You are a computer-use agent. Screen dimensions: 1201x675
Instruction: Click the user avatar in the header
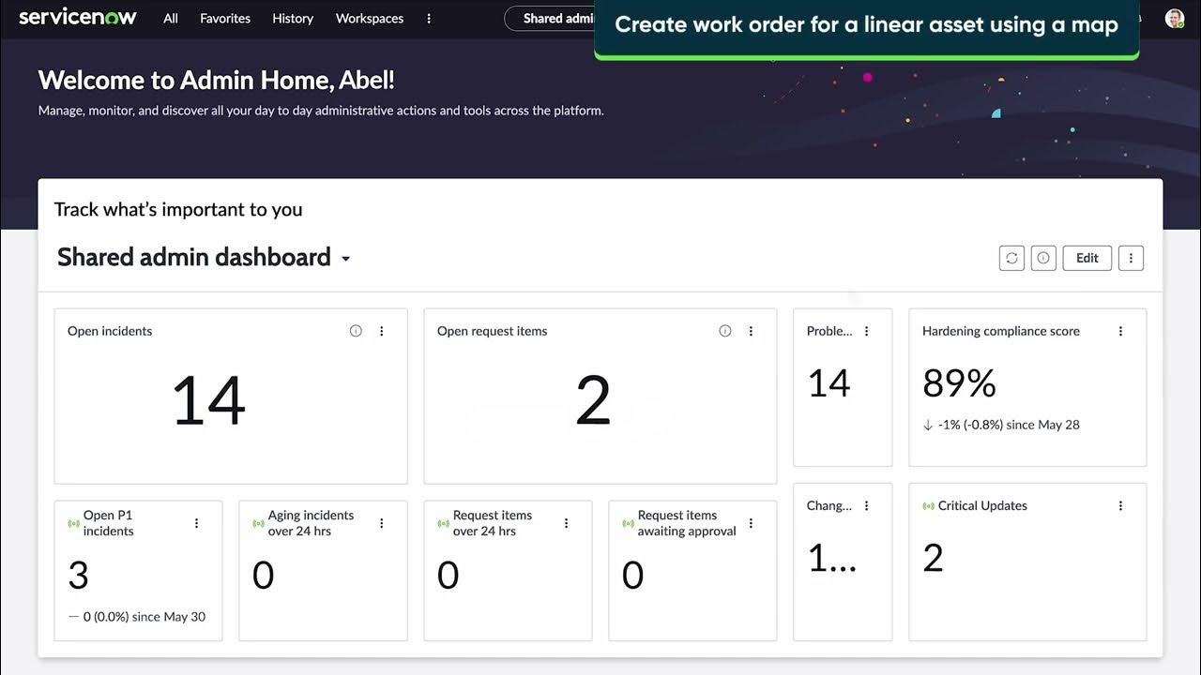[1173, 16]
